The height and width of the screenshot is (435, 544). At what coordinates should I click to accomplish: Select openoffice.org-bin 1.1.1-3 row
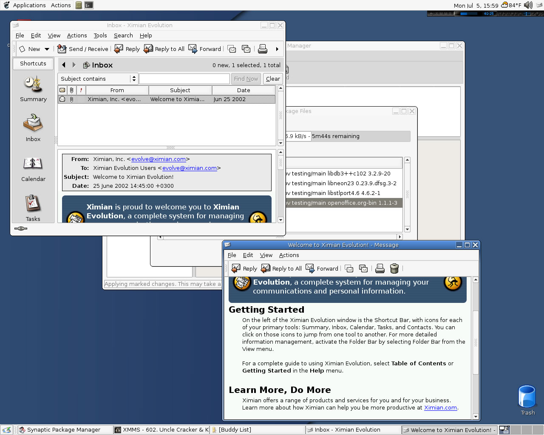tap(343, 203)
